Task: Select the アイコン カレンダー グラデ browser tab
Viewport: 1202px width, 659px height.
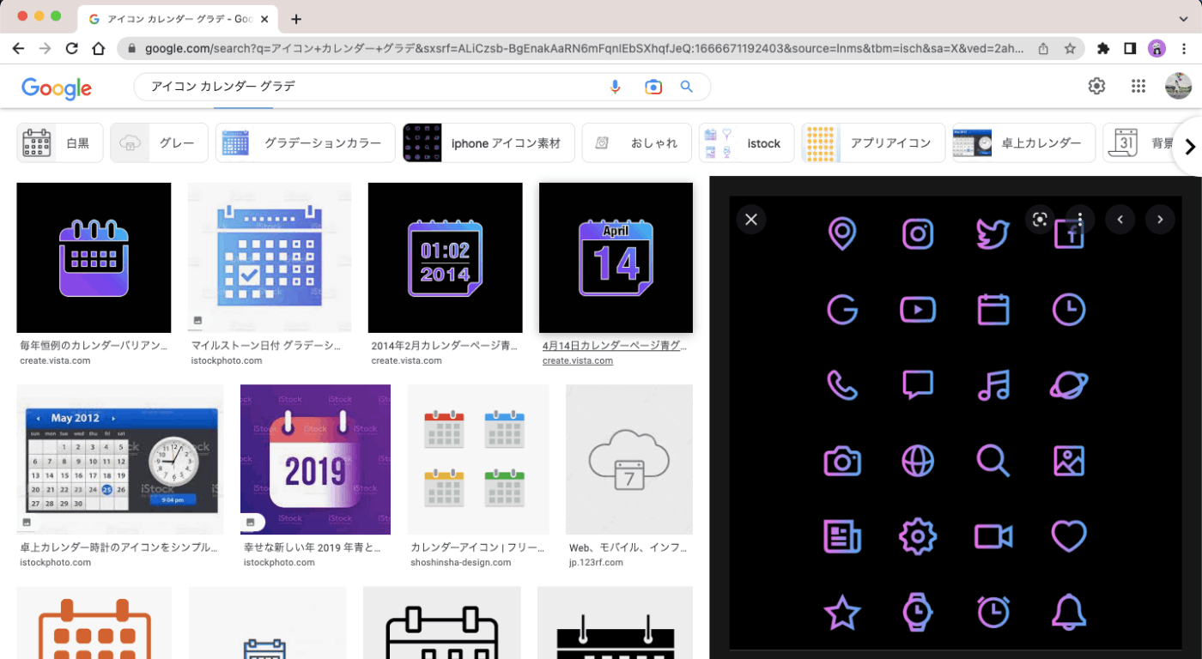Action: [179, 19]
